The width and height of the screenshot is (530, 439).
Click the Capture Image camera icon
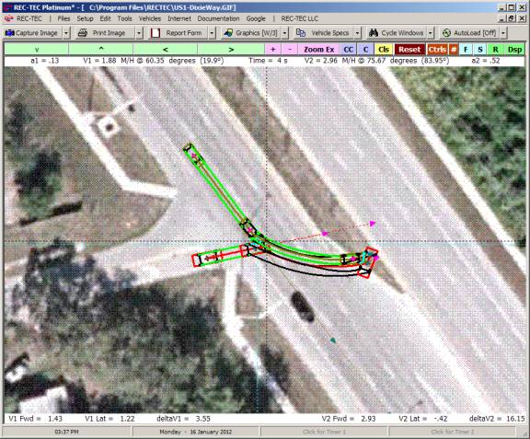(x=9, y=33)
